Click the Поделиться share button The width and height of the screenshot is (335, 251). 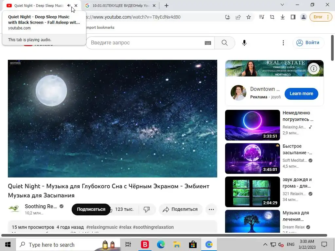[x=180, y=209]
